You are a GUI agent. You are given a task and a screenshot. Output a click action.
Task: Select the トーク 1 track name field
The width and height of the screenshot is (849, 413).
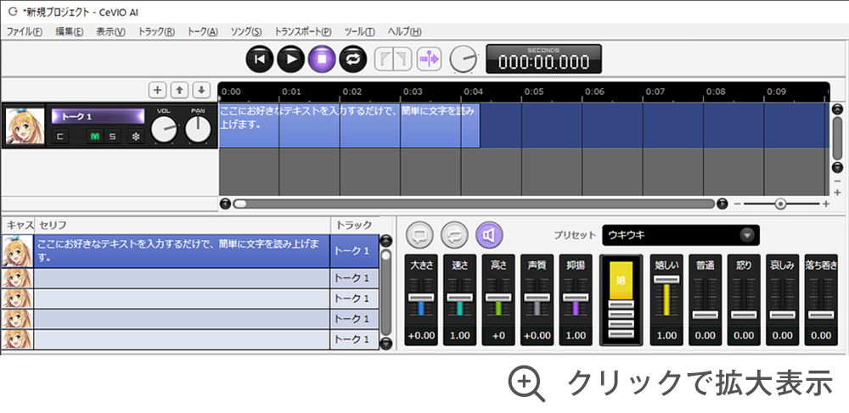98,116
